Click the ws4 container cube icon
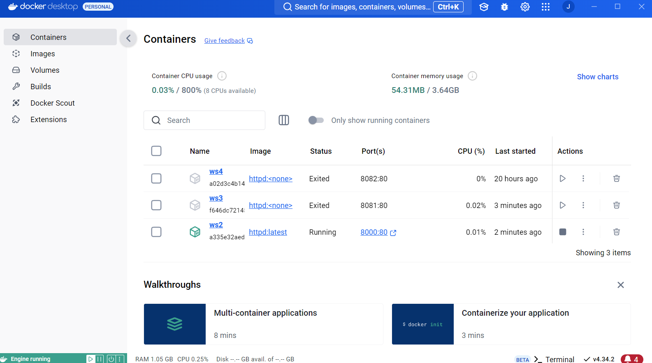Screen dimensions: 652x363 195,178
